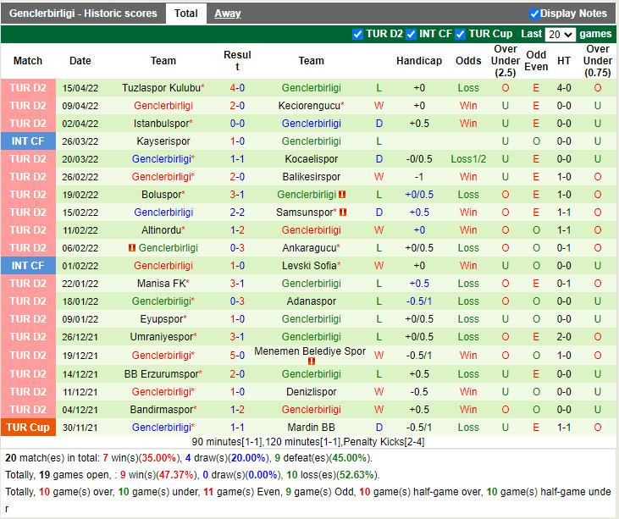Screen dimensions: 619x519
Task: Open Umraniyespor team link
Action: (x=162, y=337)
